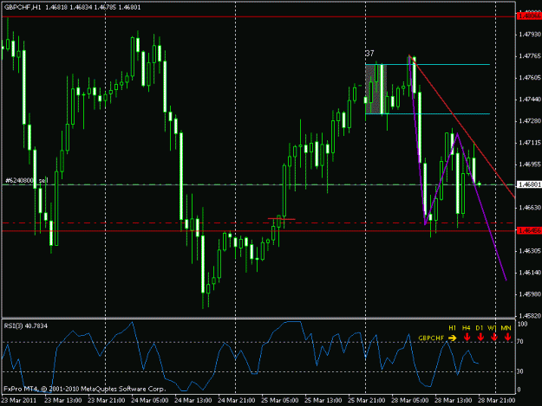Select the gray shaded rectangle object
The width and height of the screenshot is (542, 406).
click(x=376, y=89)
